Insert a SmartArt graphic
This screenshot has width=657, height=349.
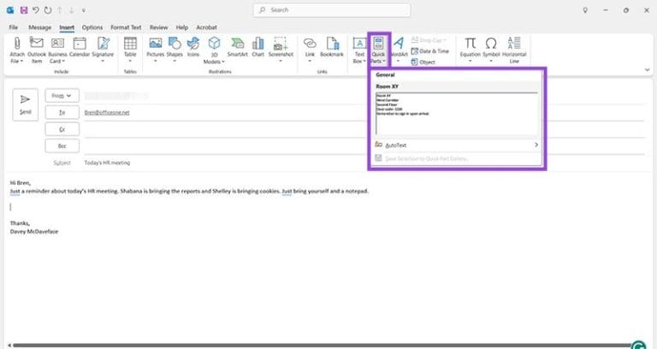tap(237, 44)
